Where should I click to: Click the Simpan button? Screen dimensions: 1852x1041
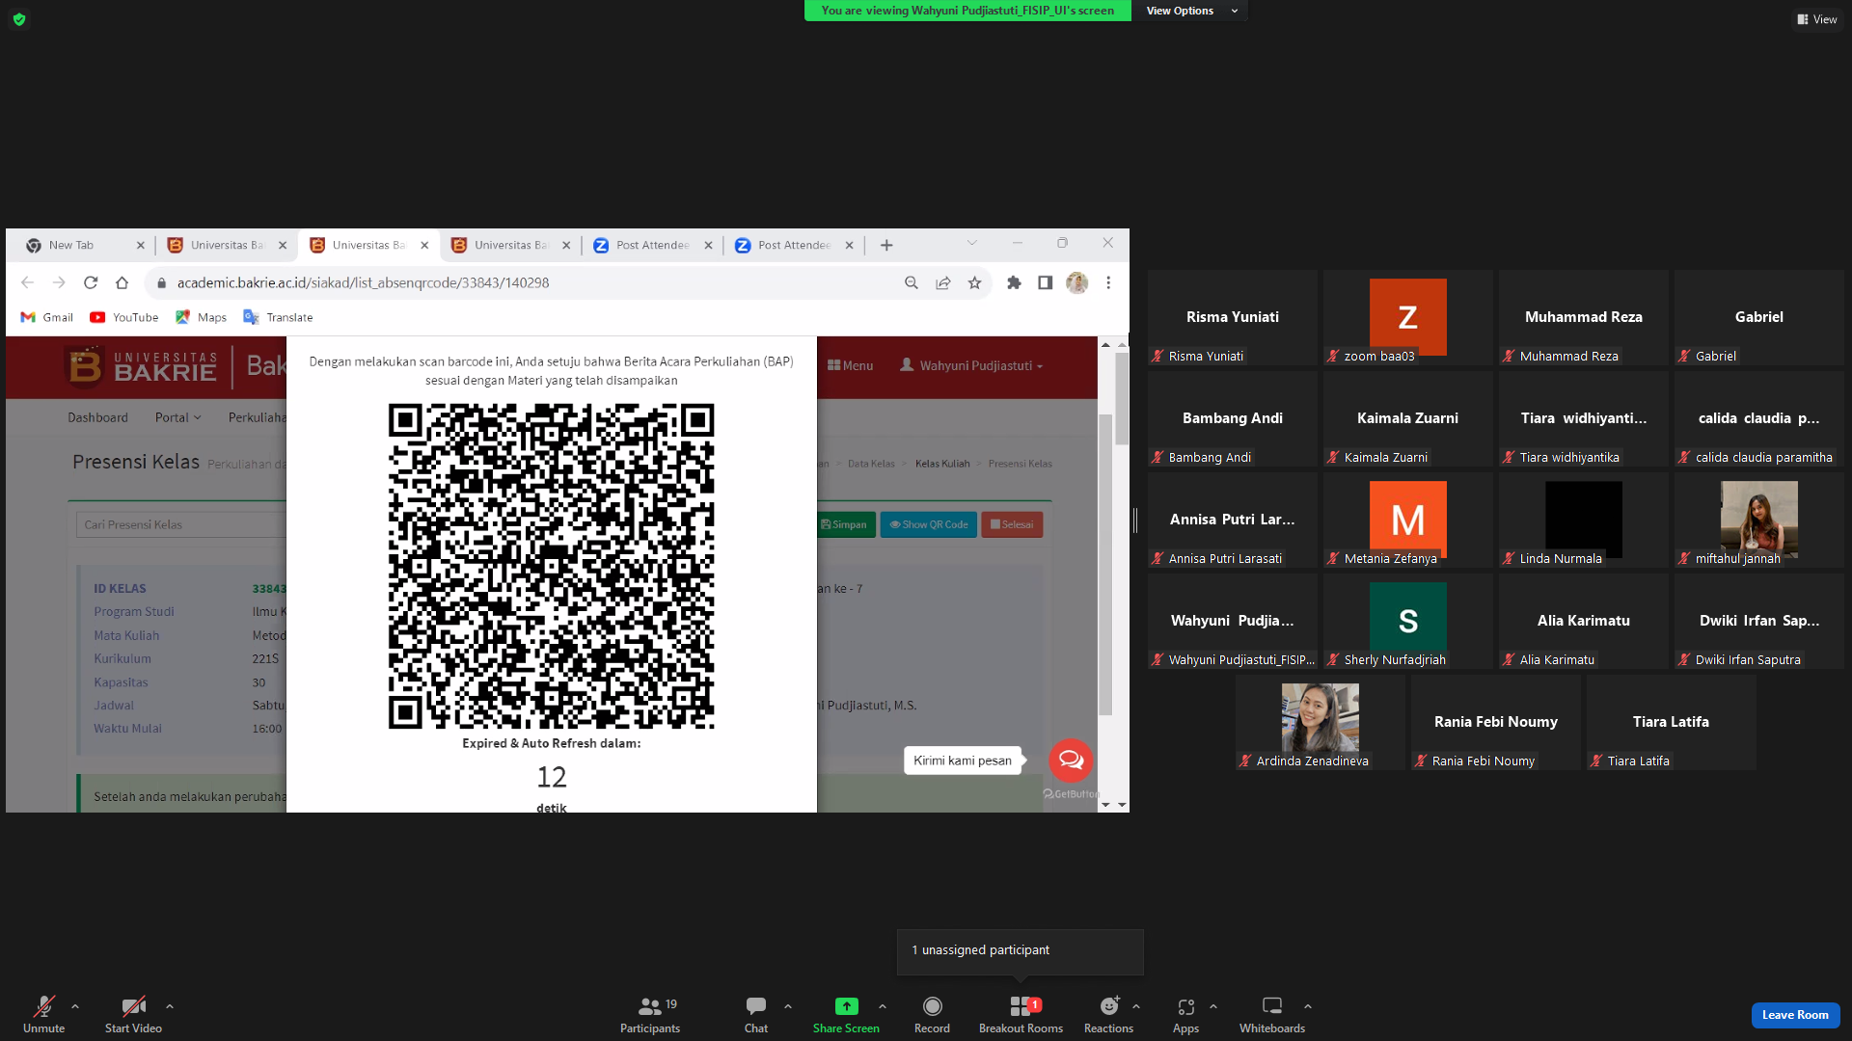[x=845, y=524]
